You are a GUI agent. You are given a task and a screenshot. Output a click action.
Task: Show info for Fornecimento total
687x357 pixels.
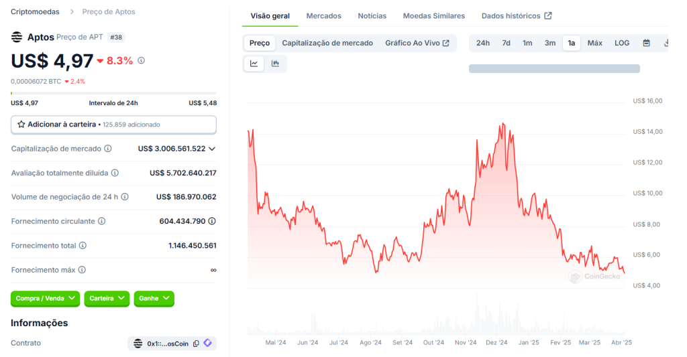[83, 245]
